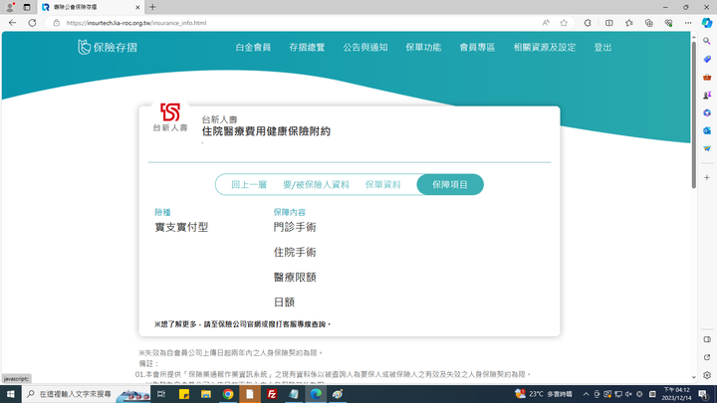View site information lock icon
This screenshot has width=717, height=403.
coord(56,23)
